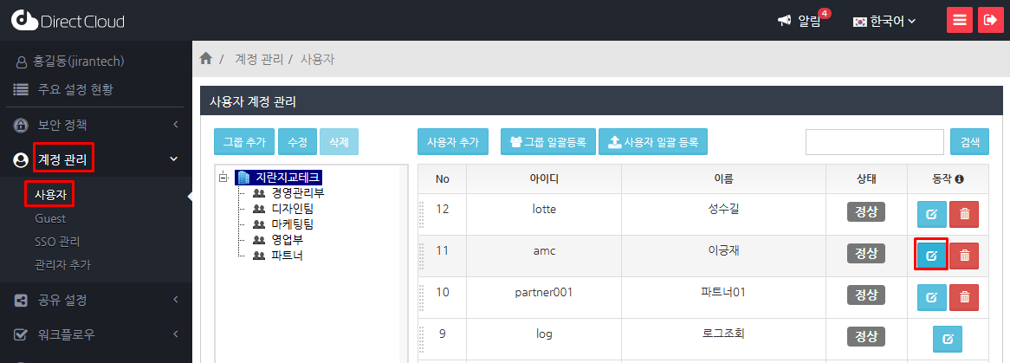Image resolution: width=1010 pixels, height=363 pixels.
Task: Delete user lotte with trash icon
Action: [964, 213]
